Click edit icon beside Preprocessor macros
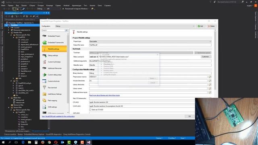The image size is (258, 145). click(210, 77)
